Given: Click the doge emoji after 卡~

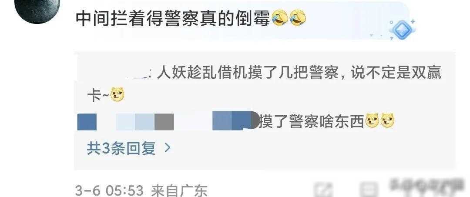Looking at the screenshot, I should click(117, 94).
